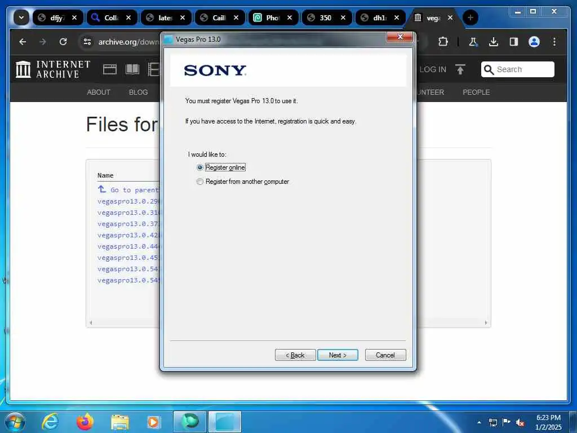
Task: Click the Go to parent directory link
Action: pyautogui.click(x=129, y=190)
